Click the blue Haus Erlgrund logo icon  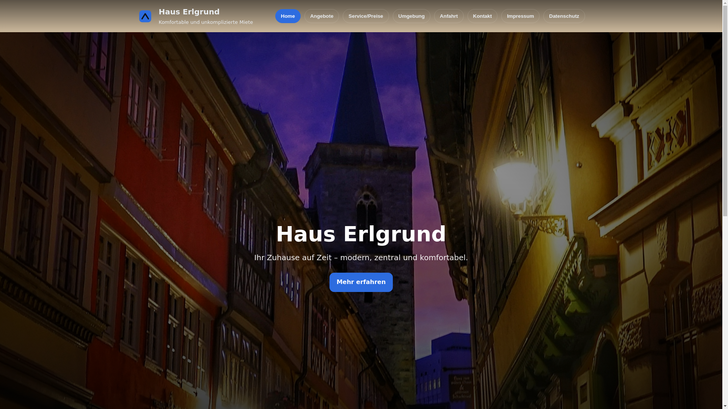coord(145,16)
